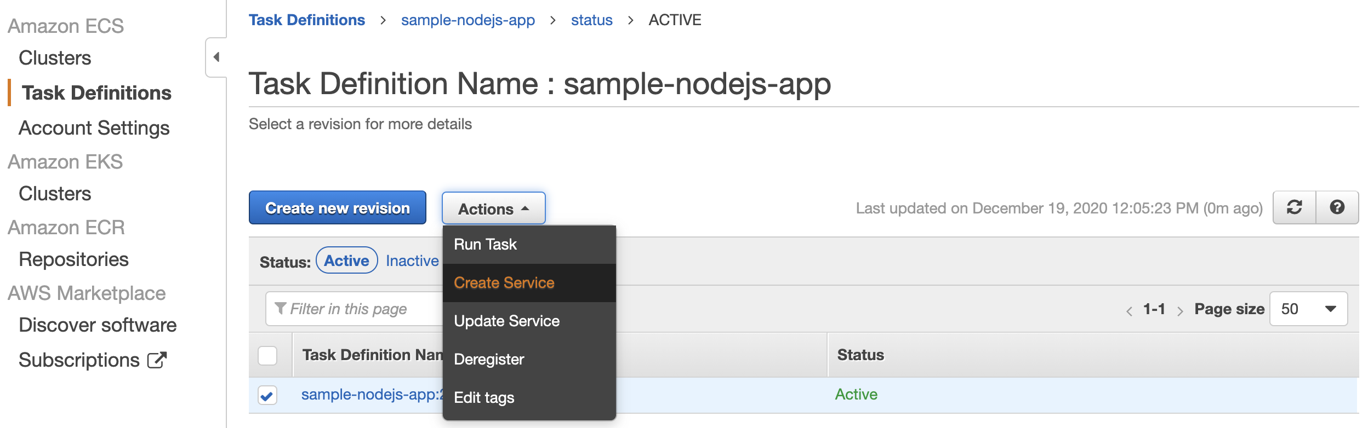Select the Active status filter
The width and height of the screenshot is (1368, 428).
coord(346,261)
